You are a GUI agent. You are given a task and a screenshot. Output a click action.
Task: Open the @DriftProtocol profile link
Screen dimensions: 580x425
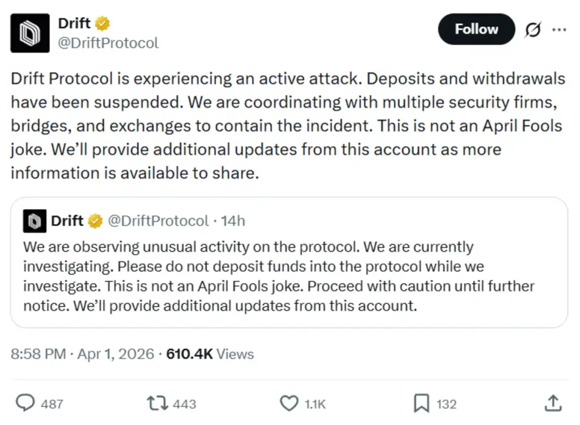point(109,42)
